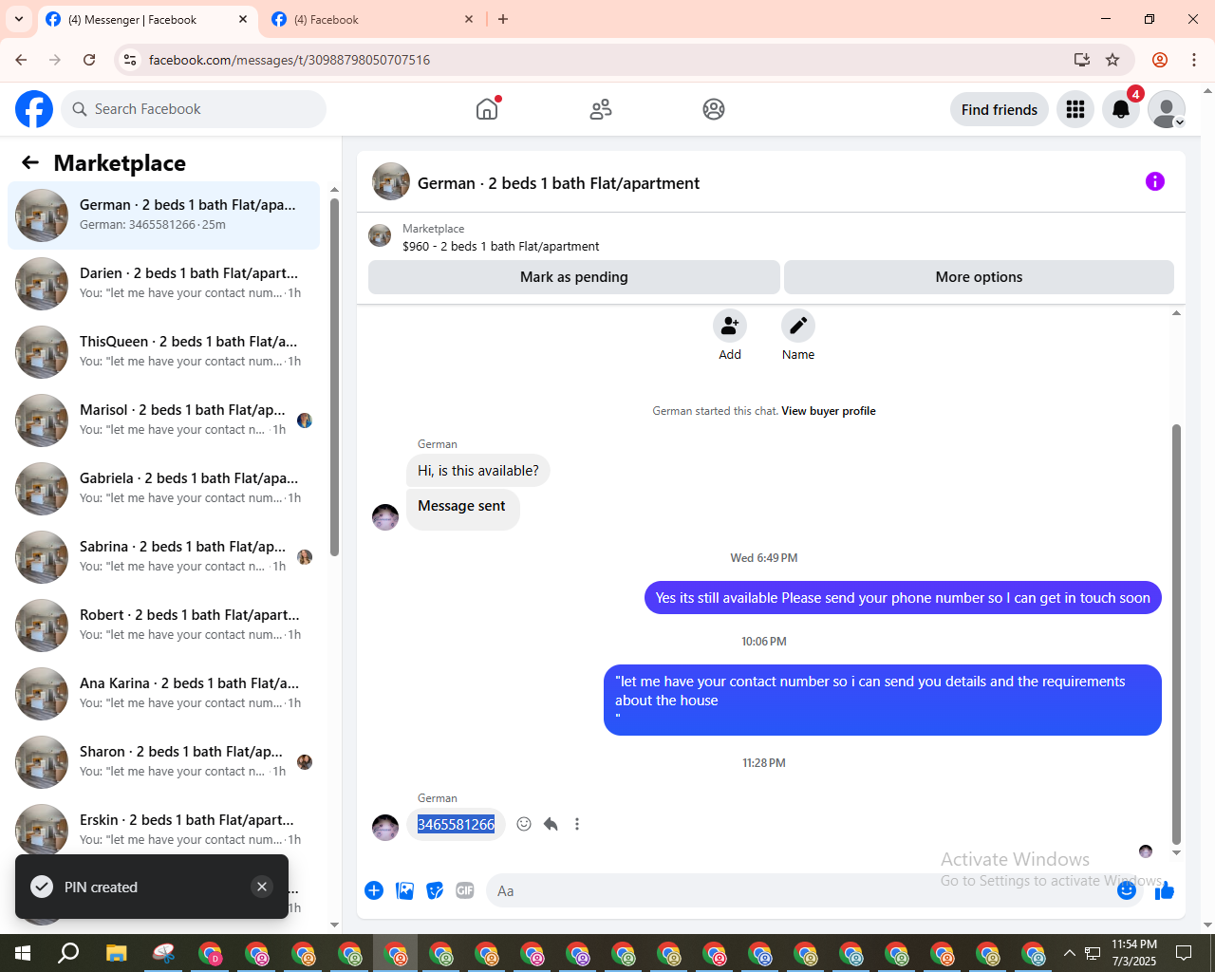
Task: Open the Darien conversation
Action: (x=163, y=284)
